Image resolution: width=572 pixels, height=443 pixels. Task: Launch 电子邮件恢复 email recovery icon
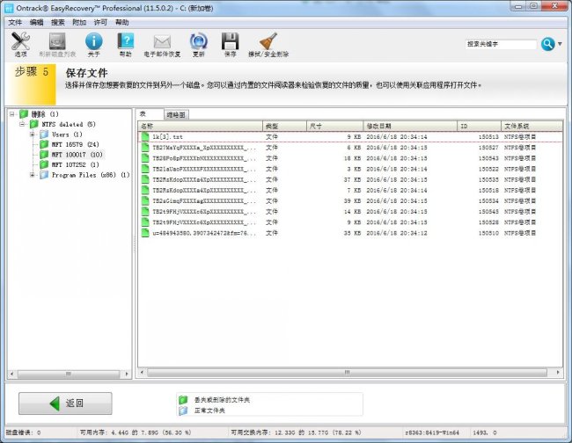pos(162,40)
